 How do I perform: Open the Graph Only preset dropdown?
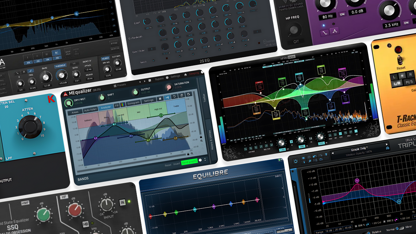(359, 149)
